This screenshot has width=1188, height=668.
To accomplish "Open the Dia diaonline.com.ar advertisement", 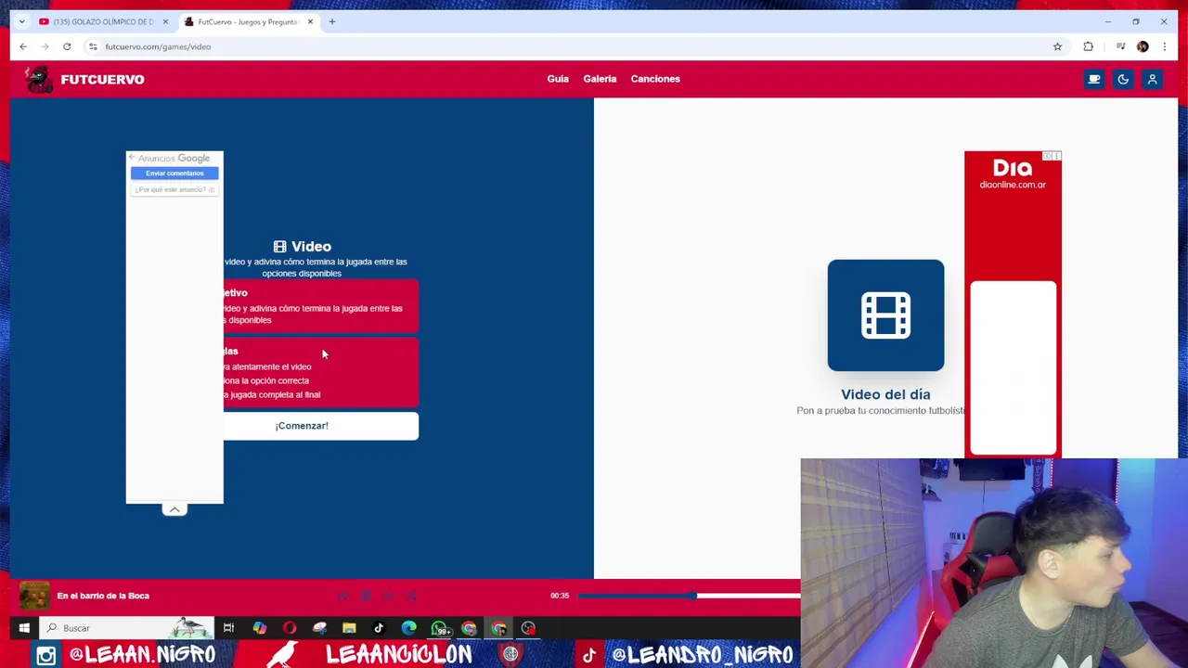I will [1013, 303].
